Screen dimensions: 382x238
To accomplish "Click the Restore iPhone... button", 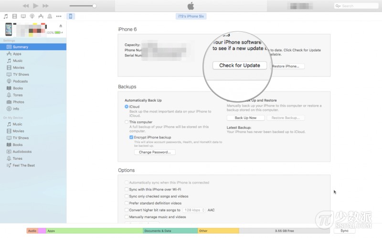I will pyautogui.click(x=287, y=66).
